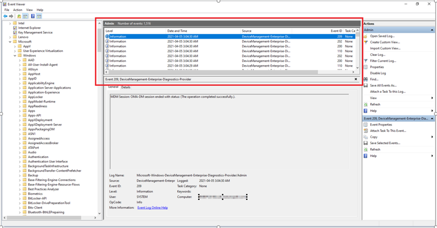Click the Save All Events As disk icon
This screenshot has height=228, width=437.
pyautogui.click(x=366, y=85)
